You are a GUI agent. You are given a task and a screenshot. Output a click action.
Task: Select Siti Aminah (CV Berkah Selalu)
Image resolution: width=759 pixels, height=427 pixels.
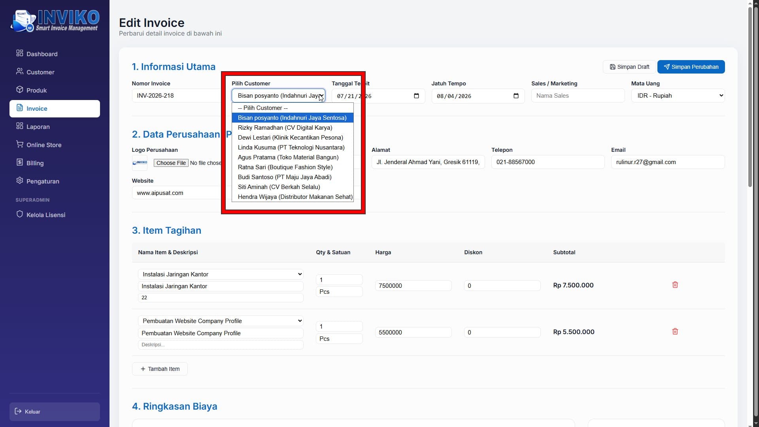pos(293,187)
